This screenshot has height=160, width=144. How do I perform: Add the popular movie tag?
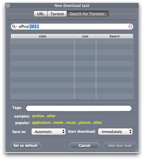click(x=58, y=123)
